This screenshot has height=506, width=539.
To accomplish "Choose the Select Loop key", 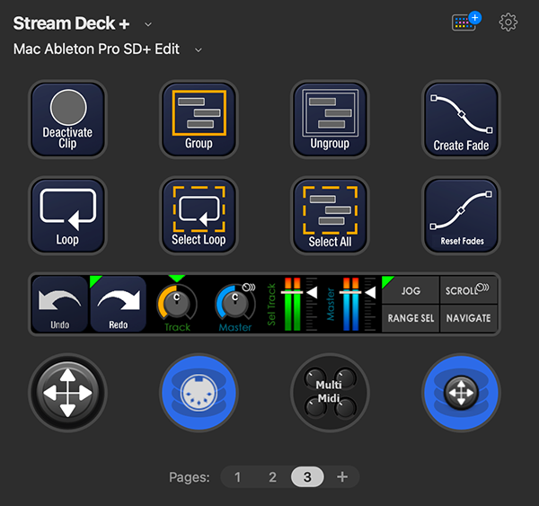I will point(199,216).
